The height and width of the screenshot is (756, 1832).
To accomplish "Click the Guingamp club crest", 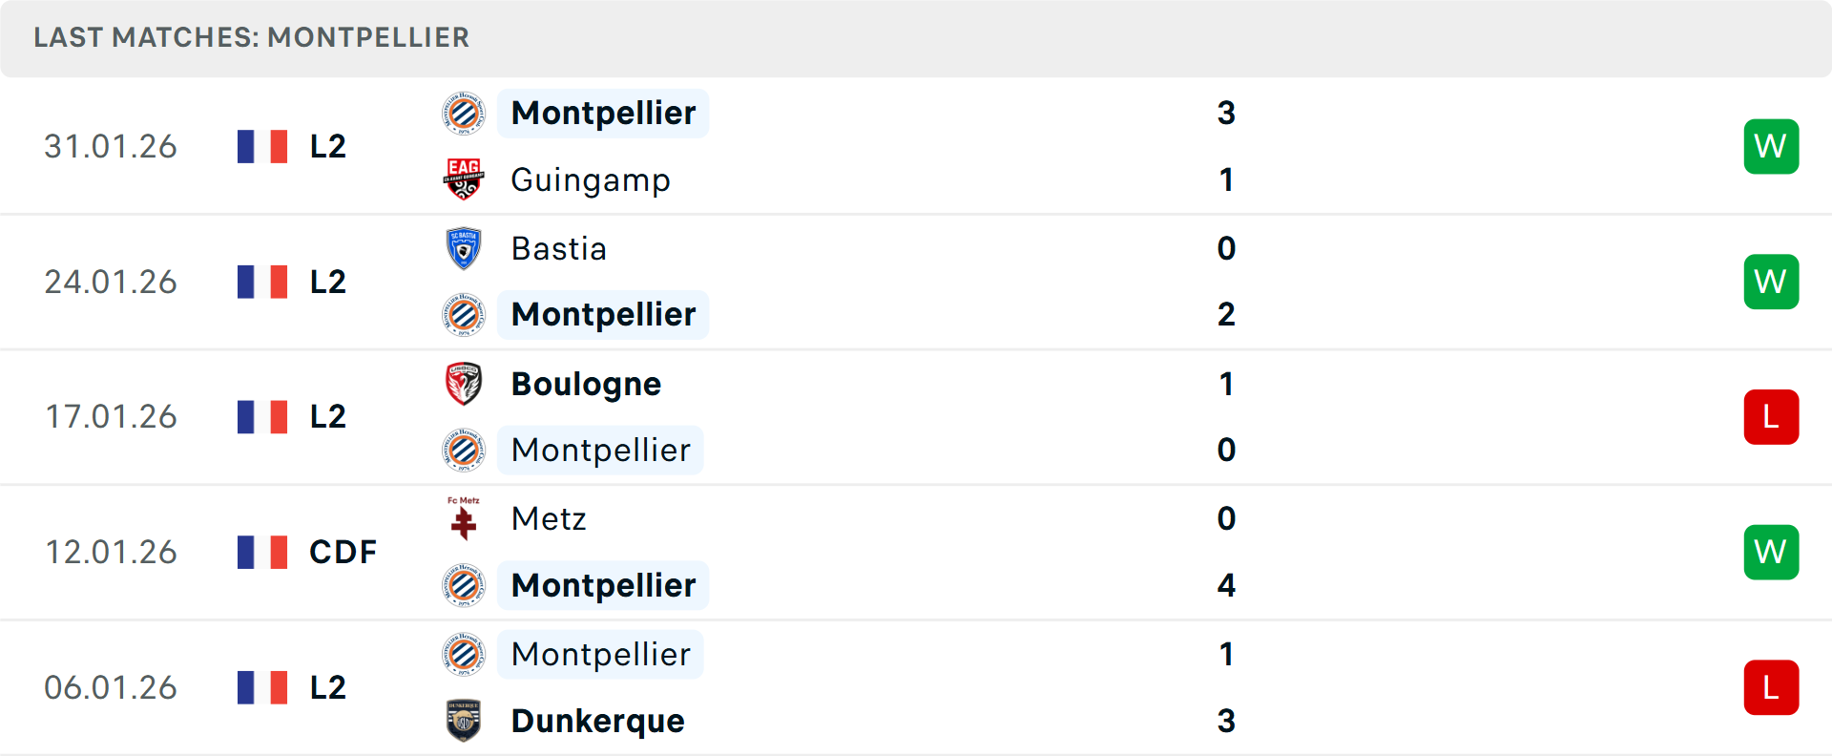I will [464, 179].
